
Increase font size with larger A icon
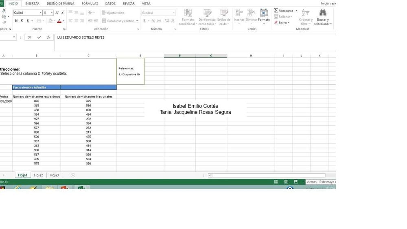57,13
